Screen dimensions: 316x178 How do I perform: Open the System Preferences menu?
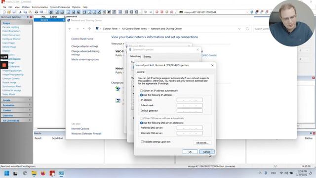(x=60, y=7)
